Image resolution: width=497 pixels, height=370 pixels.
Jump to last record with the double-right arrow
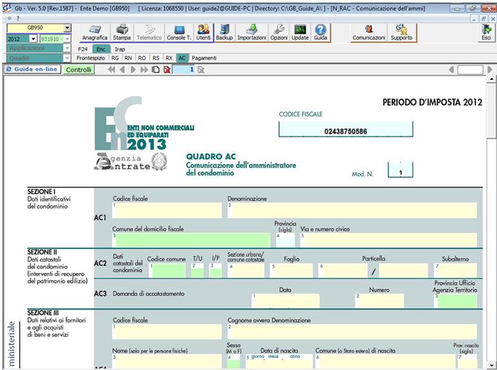(145, 69)
